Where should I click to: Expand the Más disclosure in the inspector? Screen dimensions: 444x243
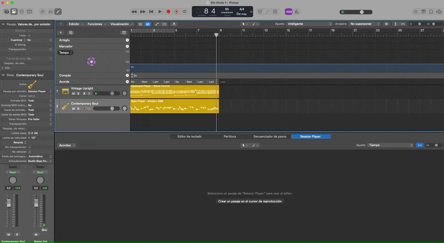[3, 68]
